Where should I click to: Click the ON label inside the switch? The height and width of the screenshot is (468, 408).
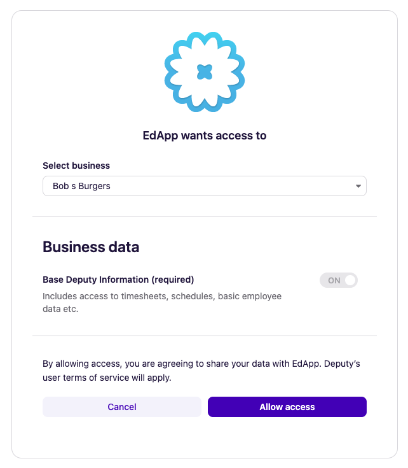pyautogui.click(x=334, y=280)
